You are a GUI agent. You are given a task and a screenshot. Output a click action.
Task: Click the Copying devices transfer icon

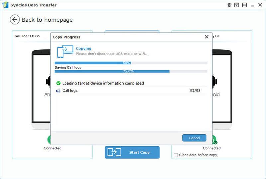65,51
